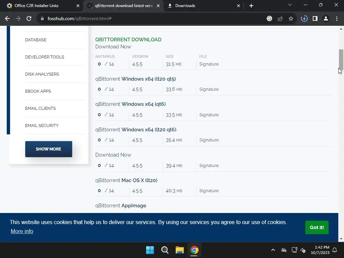
Task: Reload the fosshub page
Action: click(x=29, y=19)
